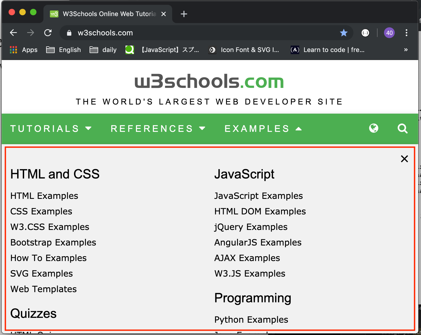Collapse the Examples dropdown menu

[263, 129]
